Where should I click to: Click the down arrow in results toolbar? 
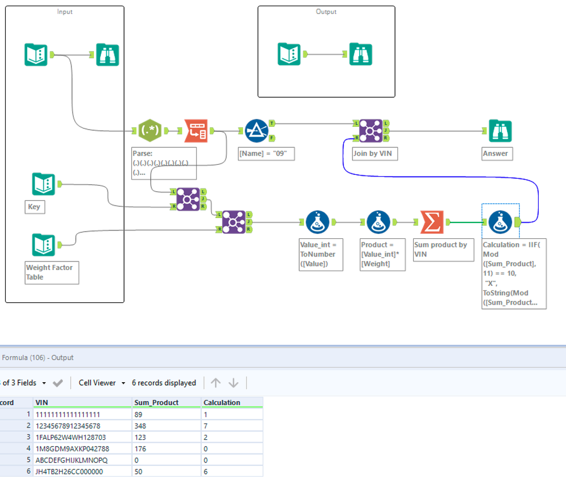tap(233, 383)
